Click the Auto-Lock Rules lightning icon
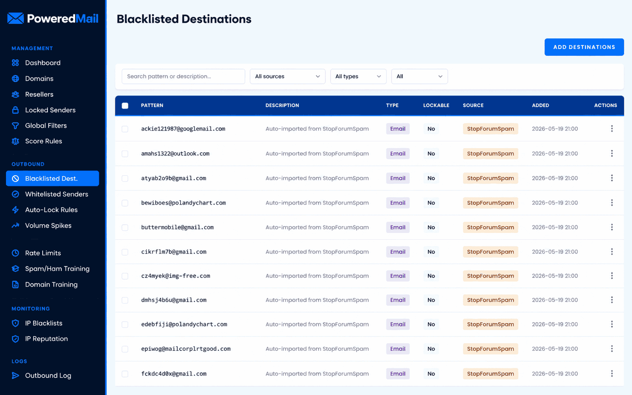The width and height of the screenshot is (632, 395). (x=16, y=210)
